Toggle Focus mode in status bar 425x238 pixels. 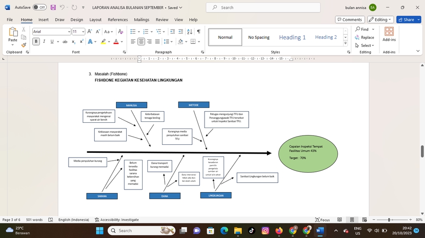pos(323,219)
